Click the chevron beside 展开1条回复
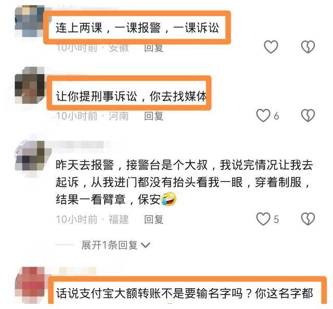333x309 pixels. click(146, 245)
